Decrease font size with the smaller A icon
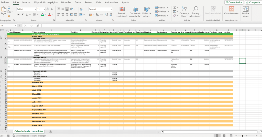This screenshot has height=137, width=262. pos(52,9)
